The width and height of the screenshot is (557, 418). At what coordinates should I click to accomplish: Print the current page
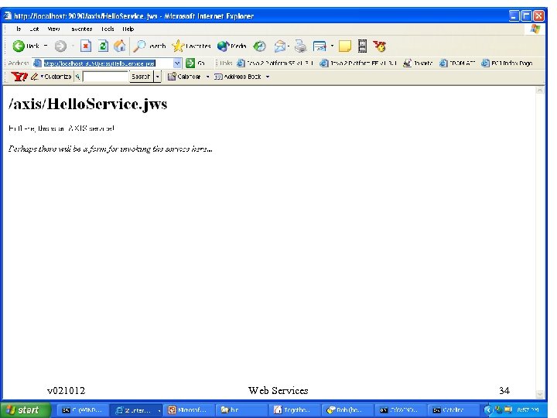coord(300,46)
